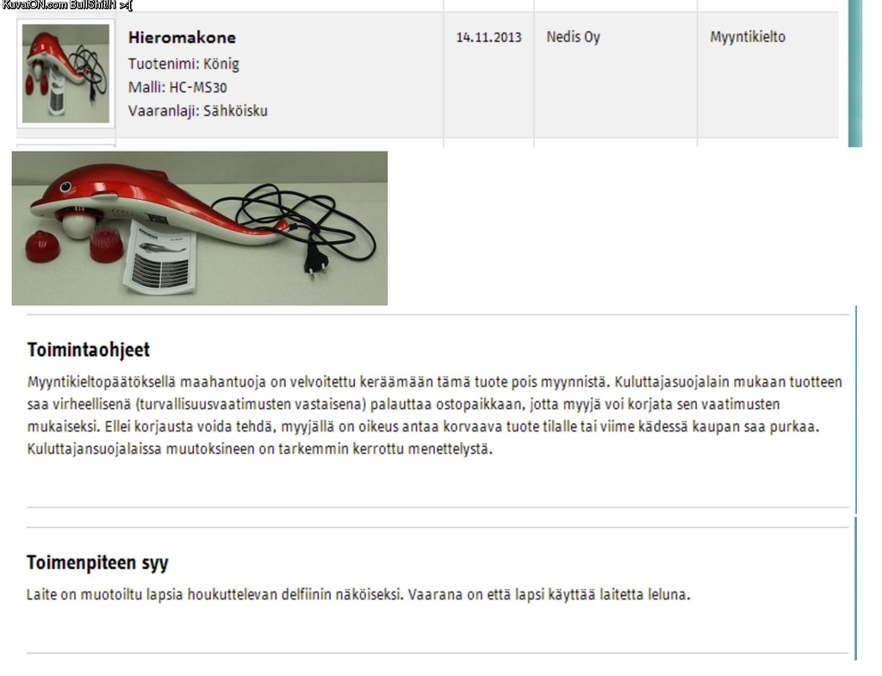
Task: Click the instruction leaflet in the photo
Action: pyautogui.click(x=161, y=257)
